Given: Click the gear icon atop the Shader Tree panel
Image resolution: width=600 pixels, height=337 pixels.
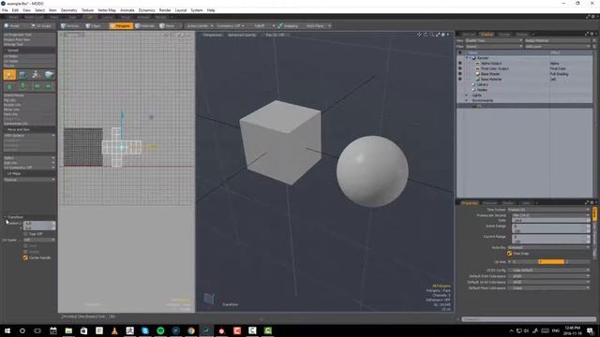Looking at the screenshot, I should 592,34.
